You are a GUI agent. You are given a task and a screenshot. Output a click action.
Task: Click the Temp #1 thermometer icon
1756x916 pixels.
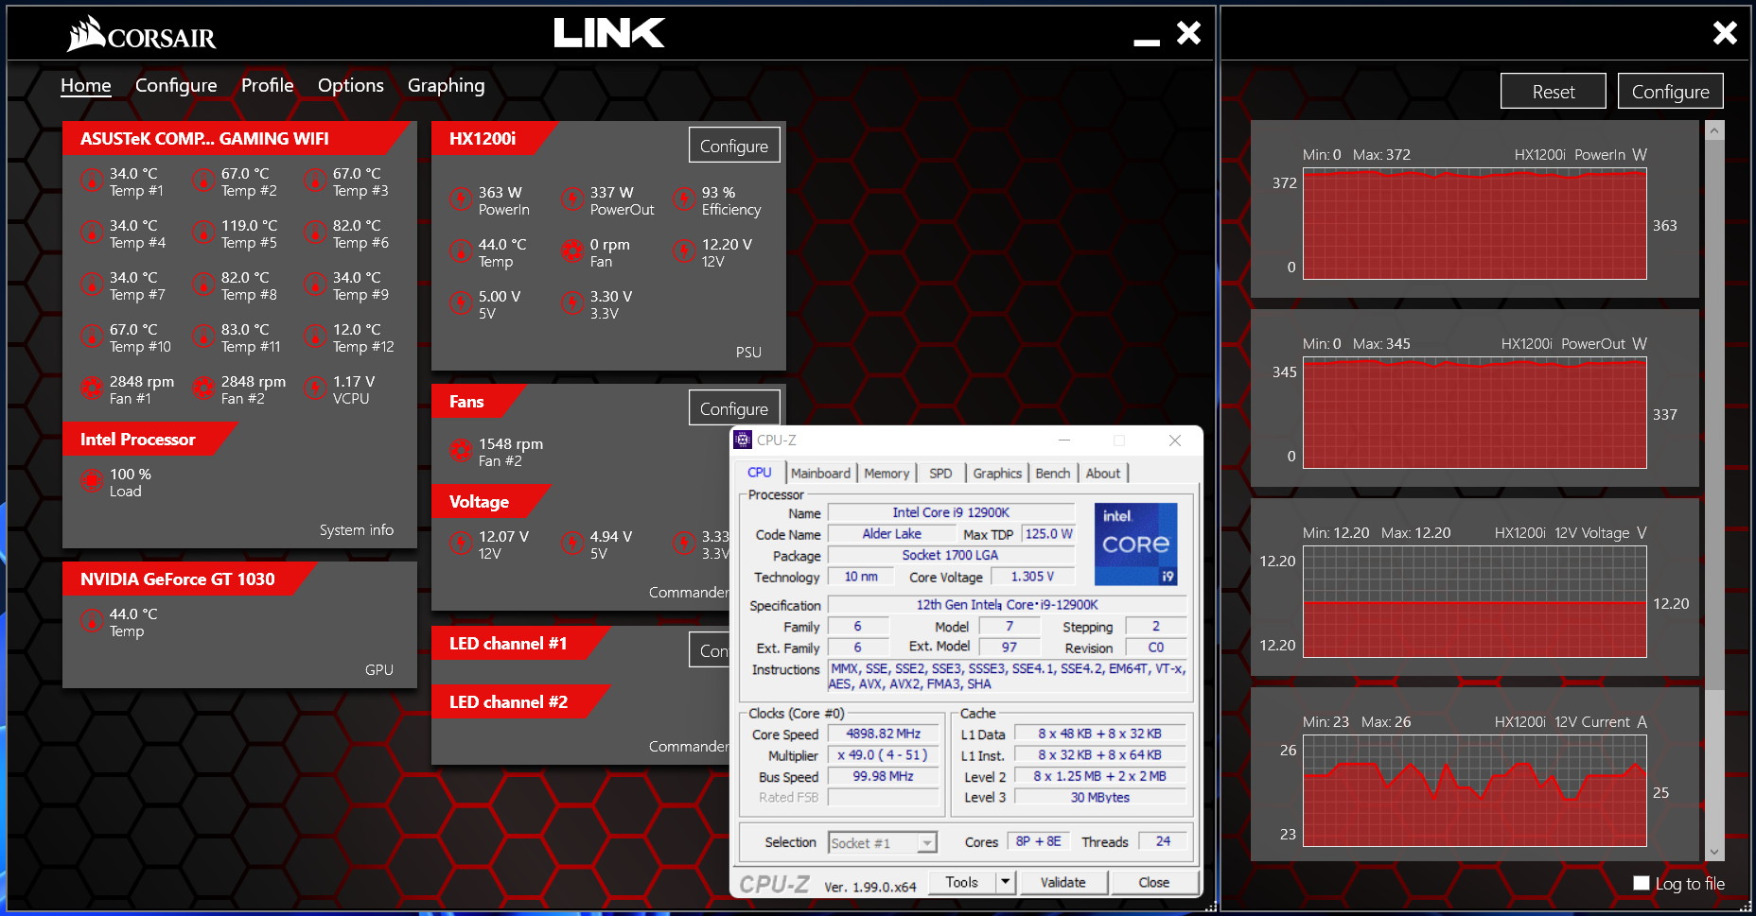pos(92,180)
